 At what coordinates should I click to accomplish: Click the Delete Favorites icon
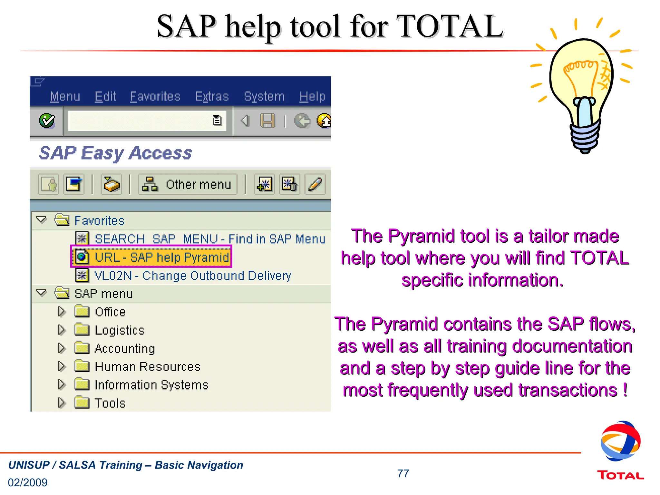coord(290,184)
